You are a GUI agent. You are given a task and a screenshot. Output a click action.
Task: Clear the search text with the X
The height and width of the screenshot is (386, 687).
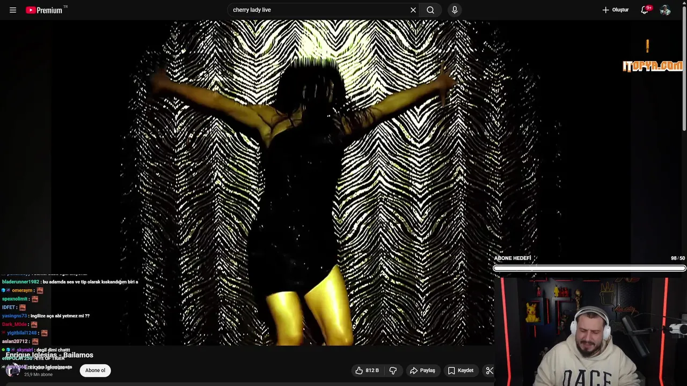pyautogui.click(x=413, y=10)
